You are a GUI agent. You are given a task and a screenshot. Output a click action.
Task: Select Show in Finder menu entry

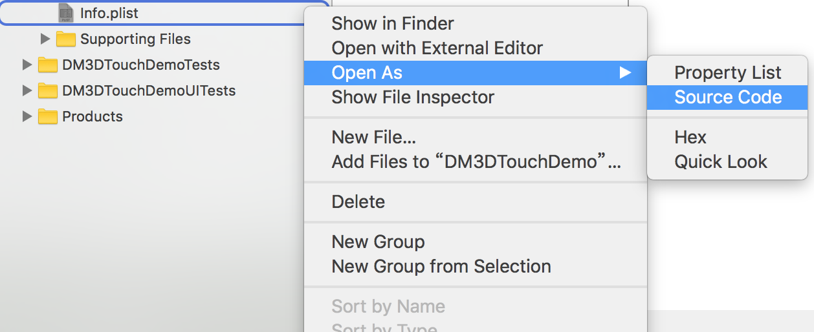pyautogui.click(x=393, y=24)
